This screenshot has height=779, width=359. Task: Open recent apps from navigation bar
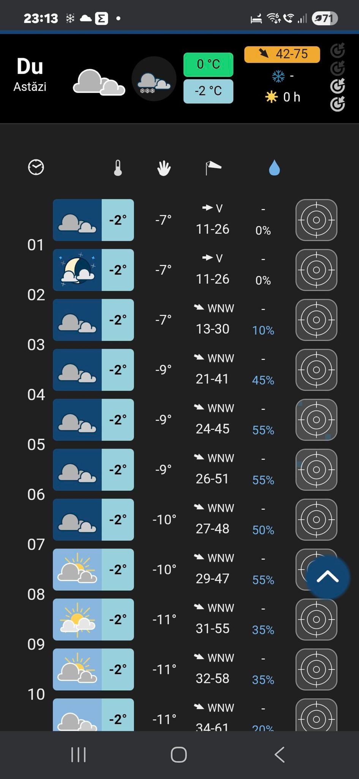(79, 755)
